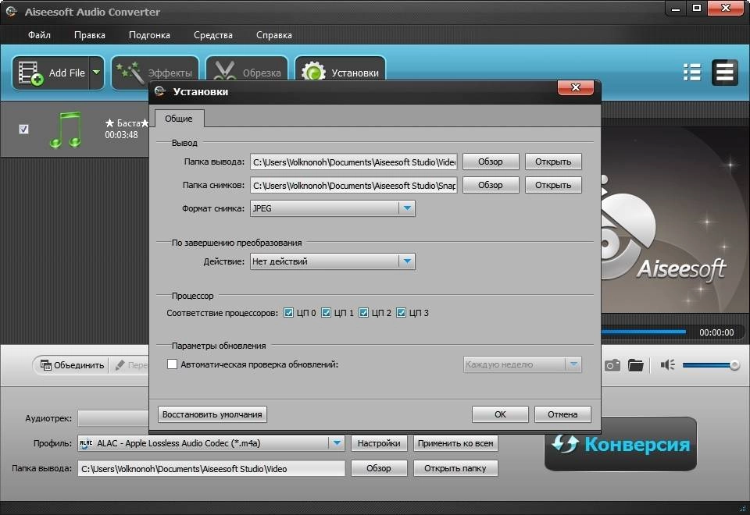750x515 pixels.
Task: Expand the Профиль ALAC dropdown
Action: click(337, 443)
